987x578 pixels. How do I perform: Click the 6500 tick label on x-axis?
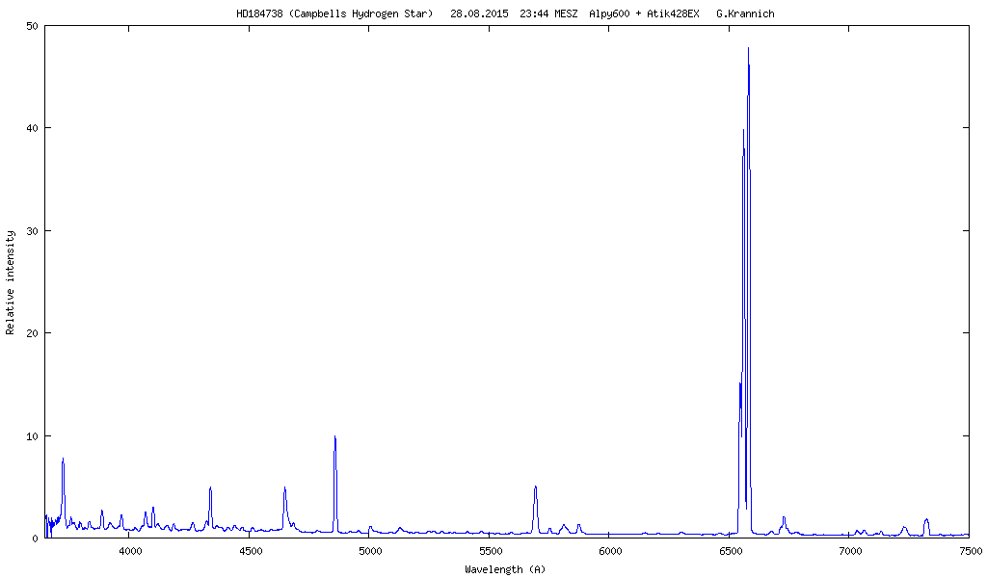coord(730,551)
